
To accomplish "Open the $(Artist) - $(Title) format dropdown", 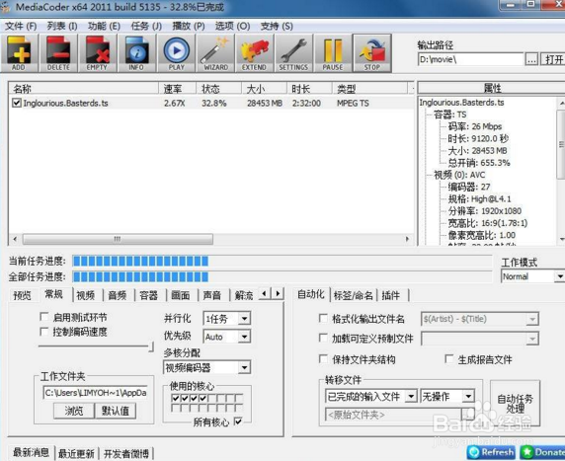I will click(x=532, y=319).
